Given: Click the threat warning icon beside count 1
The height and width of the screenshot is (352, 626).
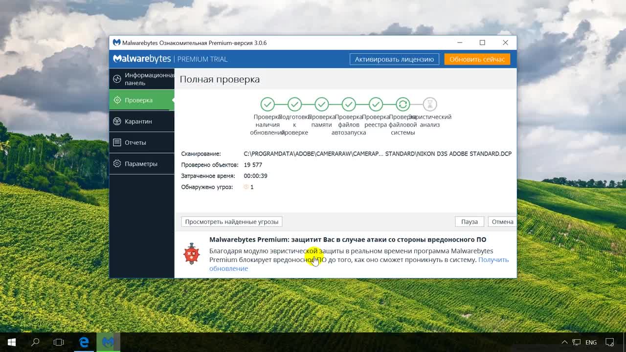Looking at the screenshot, I should click(x=246, y=187).
